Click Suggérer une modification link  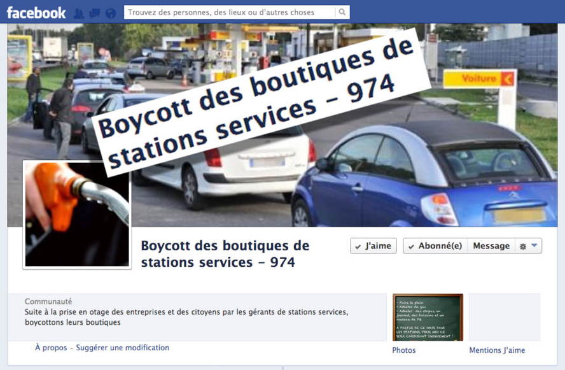(x=123, y=348)
